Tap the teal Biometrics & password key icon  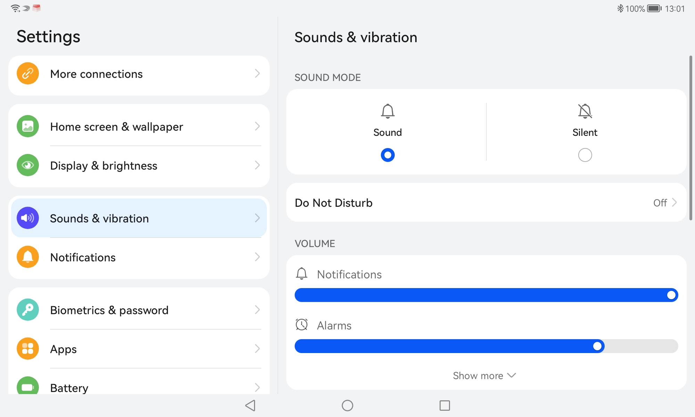click(28, 310)
